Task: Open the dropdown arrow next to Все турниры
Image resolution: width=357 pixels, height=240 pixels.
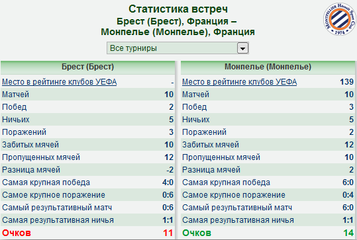Action: click(x=242, y=48)
